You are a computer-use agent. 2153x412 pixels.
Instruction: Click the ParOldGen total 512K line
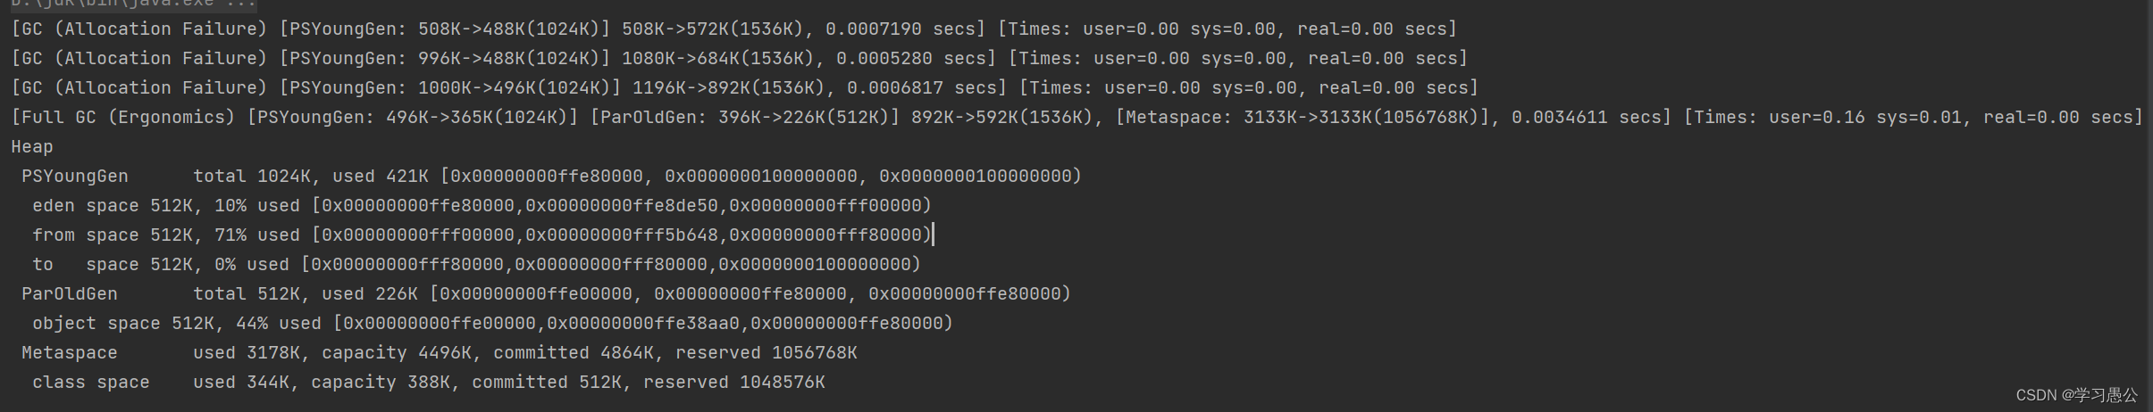point(546,293)
